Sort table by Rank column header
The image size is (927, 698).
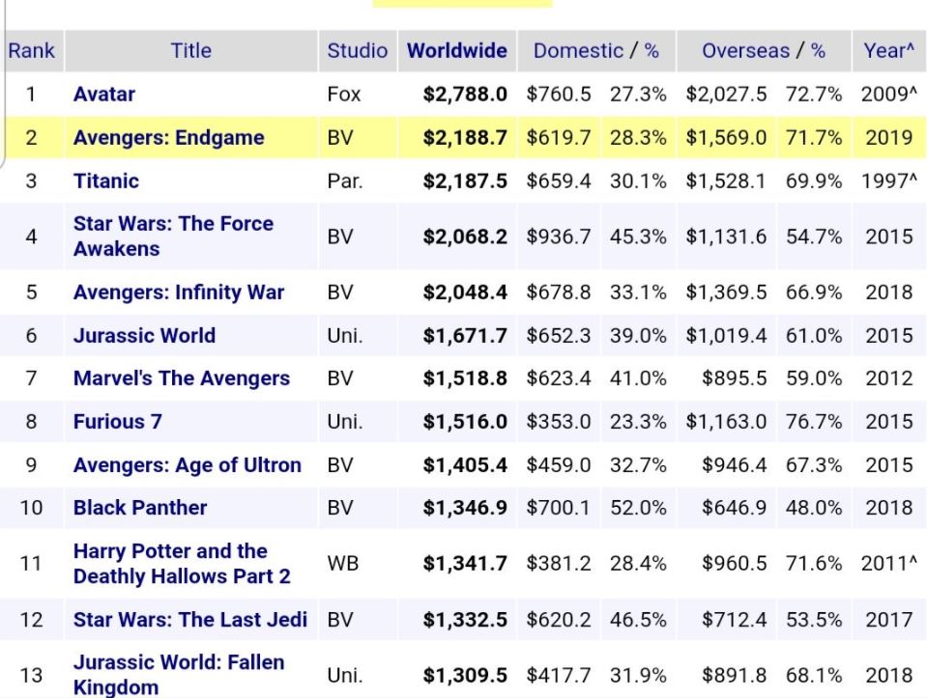[31, 51]
